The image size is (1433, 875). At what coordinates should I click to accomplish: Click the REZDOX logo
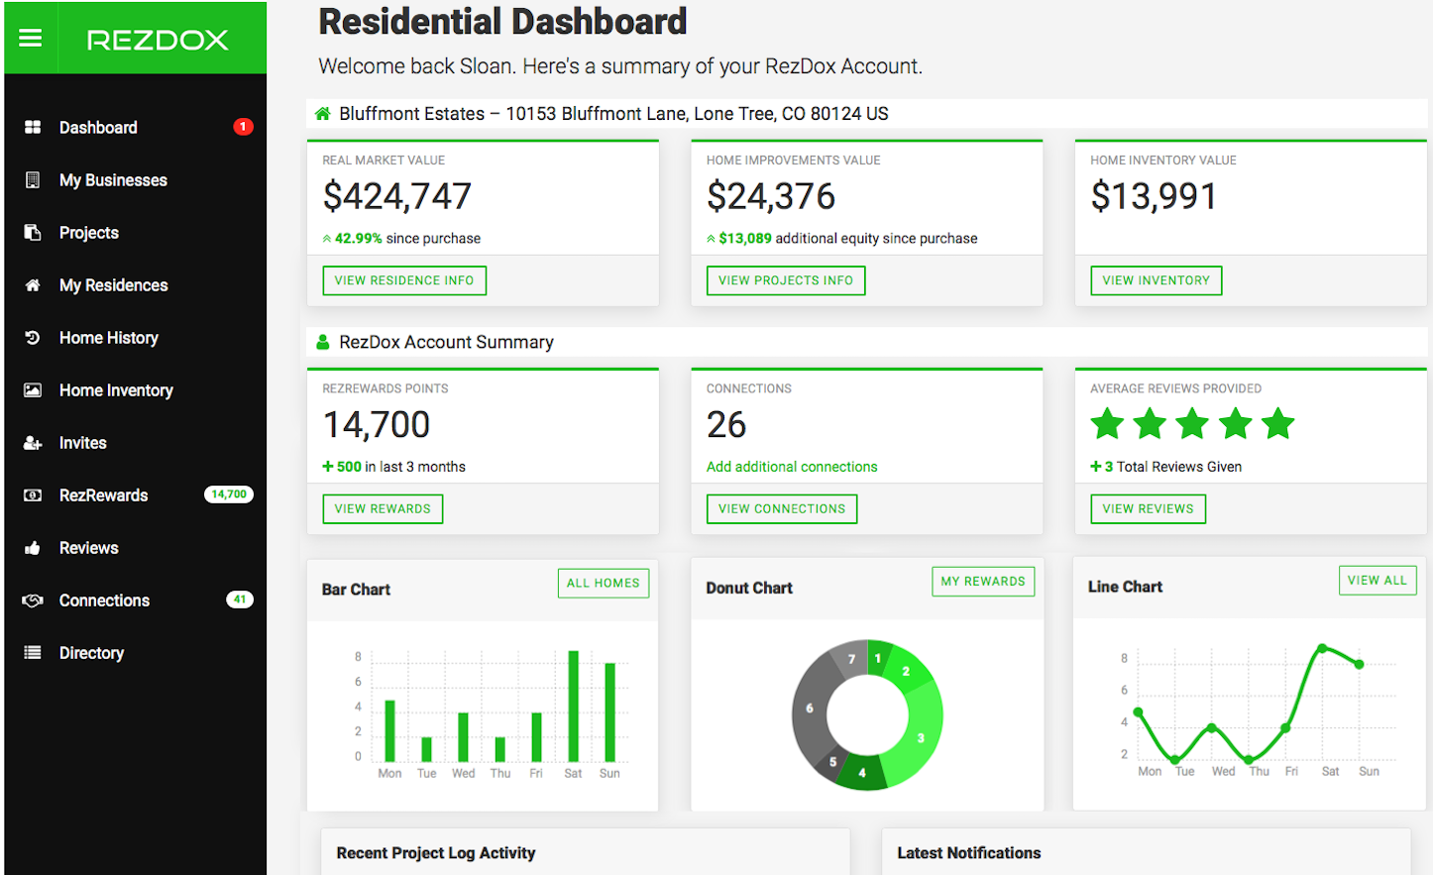158,40
